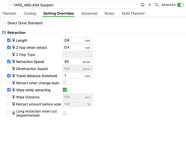The width and height of the screenshot is (186, 155).
Task: Click the greyed Retract when change layer value box
Action: (65, 83)
